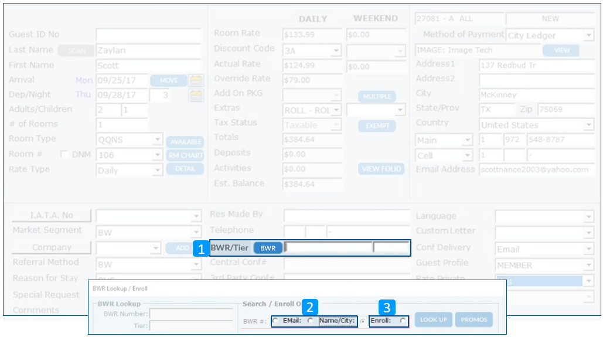The width and height of the screenshot is (603, 337).
Task: Click the RM CHART button
Action: [x=185, y=155]
